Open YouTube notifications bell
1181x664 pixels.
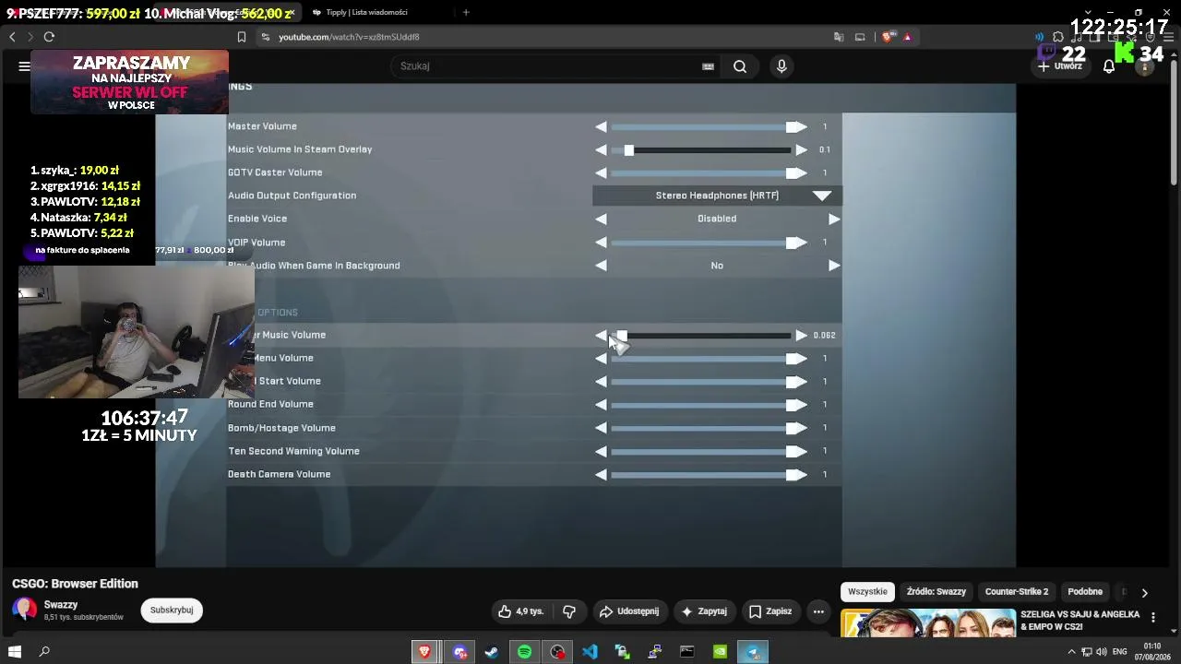[x=1109, y=66]
